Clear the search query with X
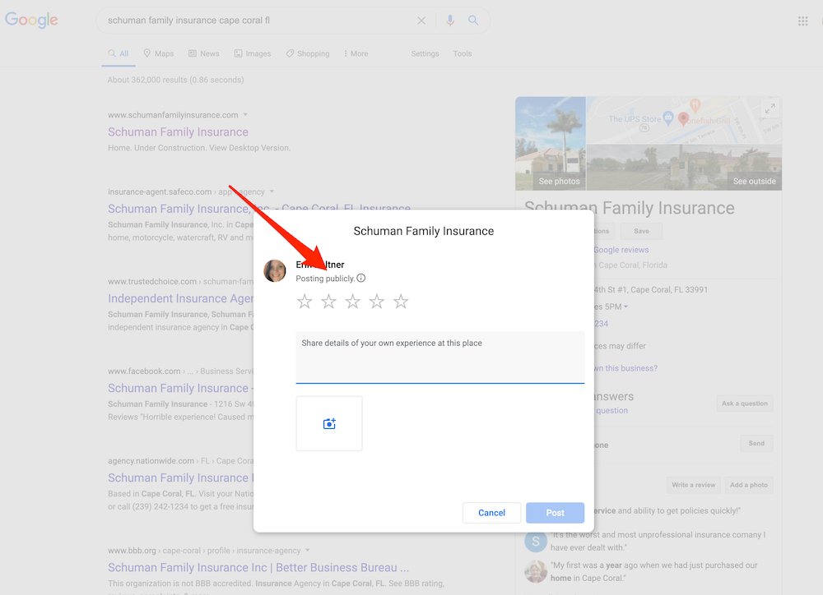Image resolution: width=823 pixels, height=595 pixels. pyautogui.click(x=421, y=21)
